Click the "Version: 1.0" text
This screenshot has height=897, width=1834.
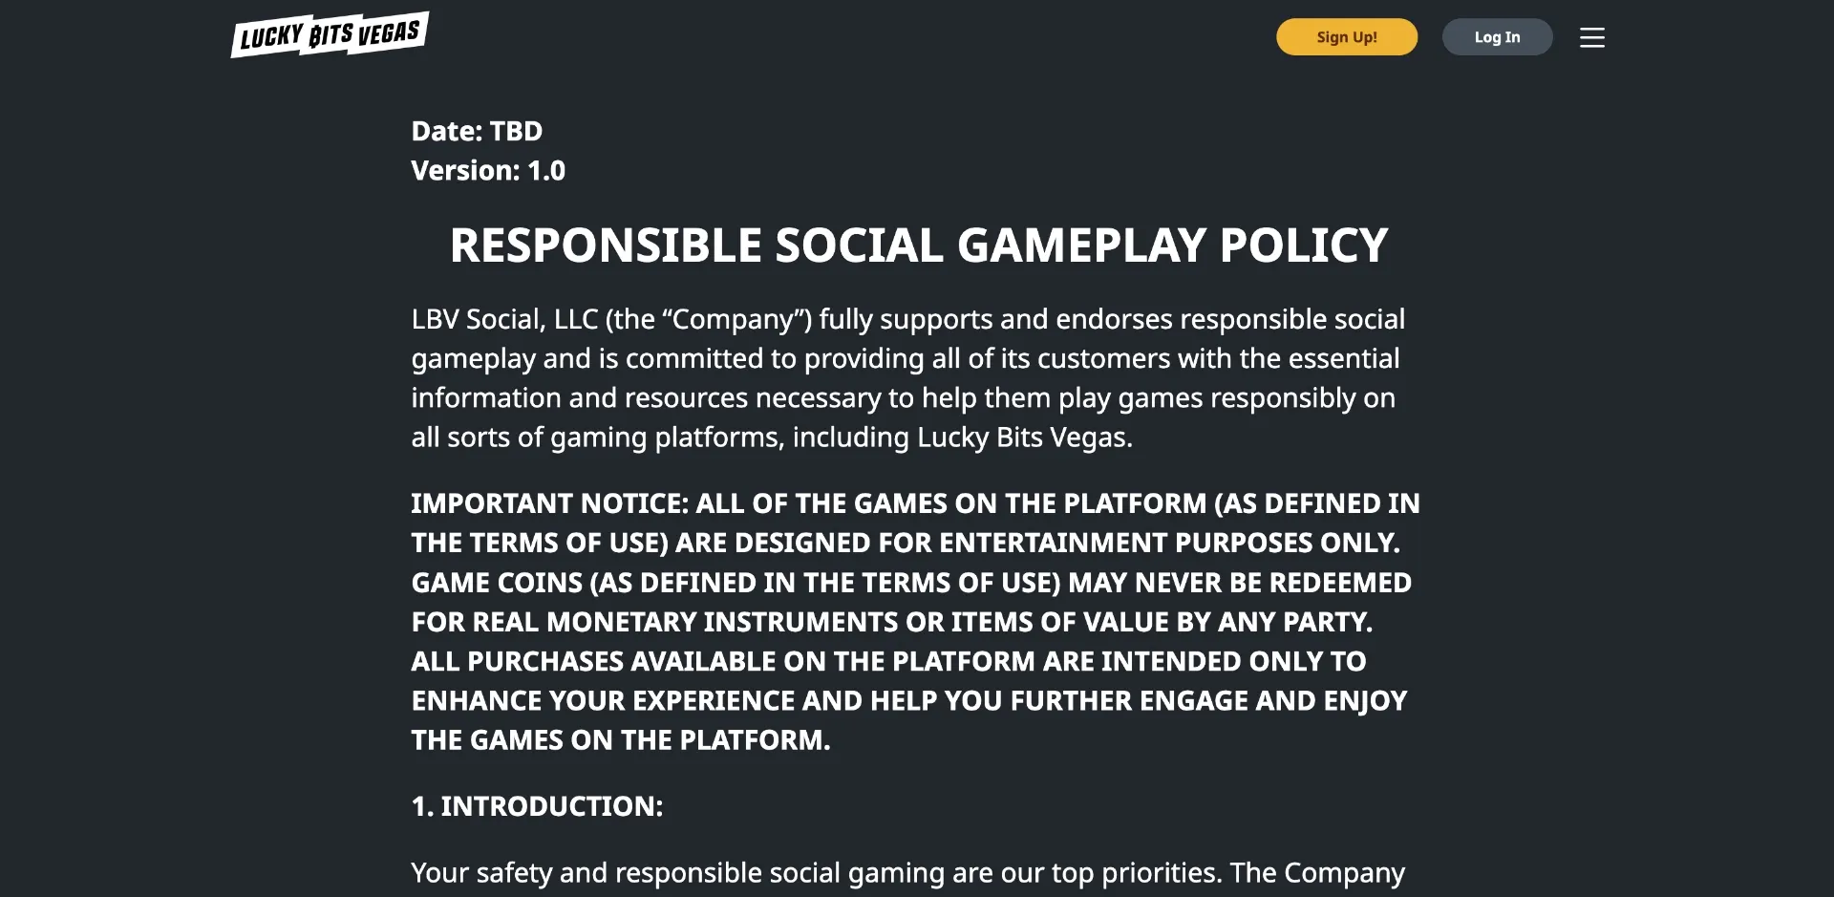(x=488, y=170)
